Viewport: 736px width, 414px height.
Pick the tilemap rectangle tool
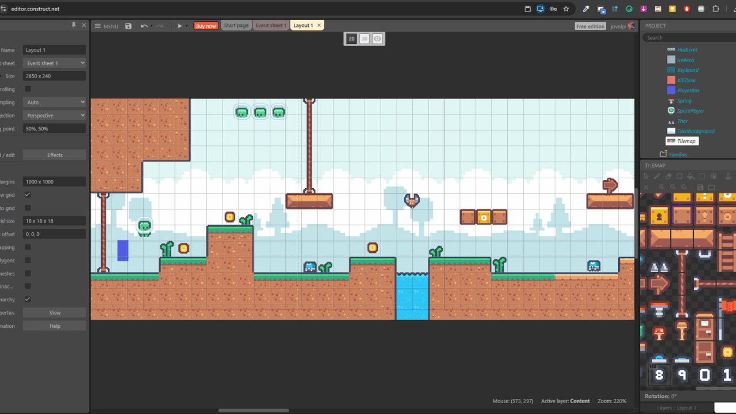(x=679, y=177)
